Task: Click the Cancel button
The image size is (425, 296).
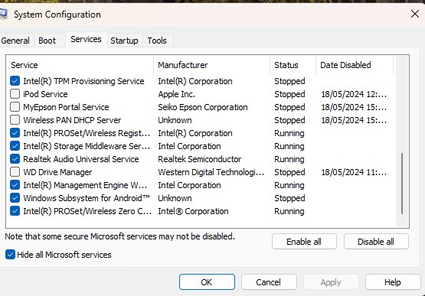Action: pyautogui.click(x=269, y=282)
